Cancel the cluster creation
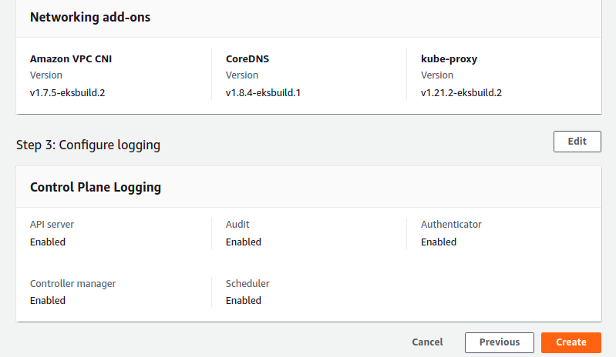616x357 pixels. 427,342
